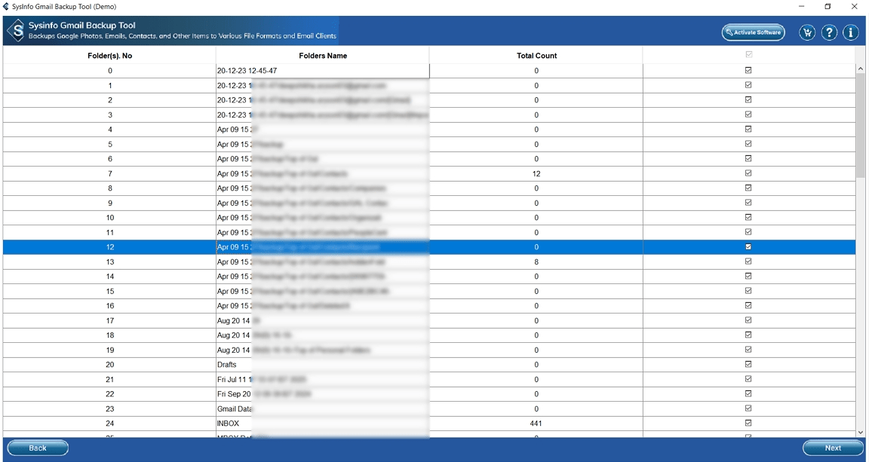
Task: Select the Gmail Data folder name cell
Action: pos(323,408)
